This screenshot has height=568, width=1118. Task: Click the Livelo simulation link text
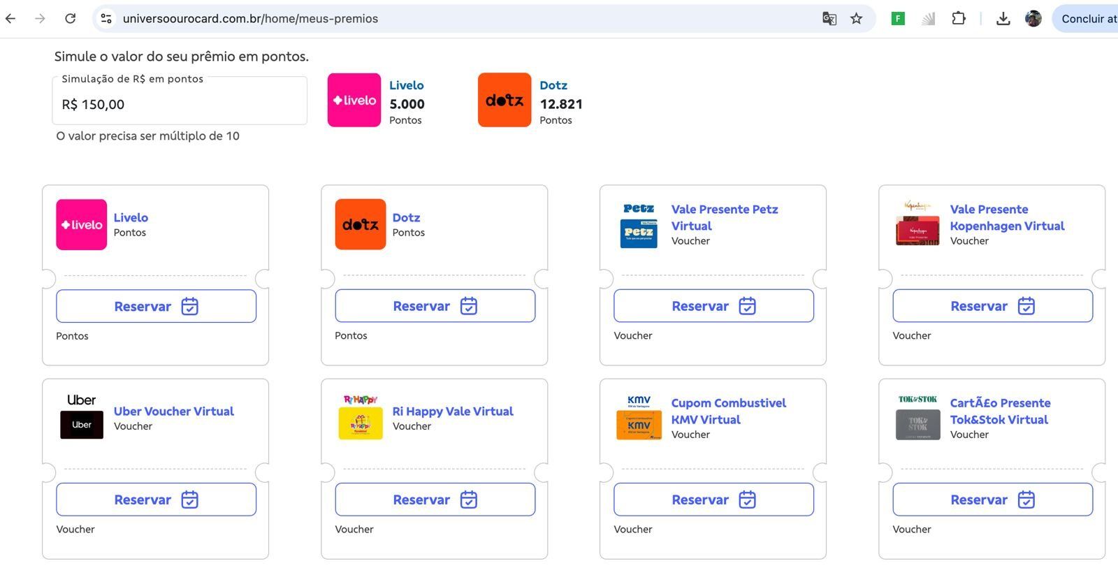[x=406, y=85]
